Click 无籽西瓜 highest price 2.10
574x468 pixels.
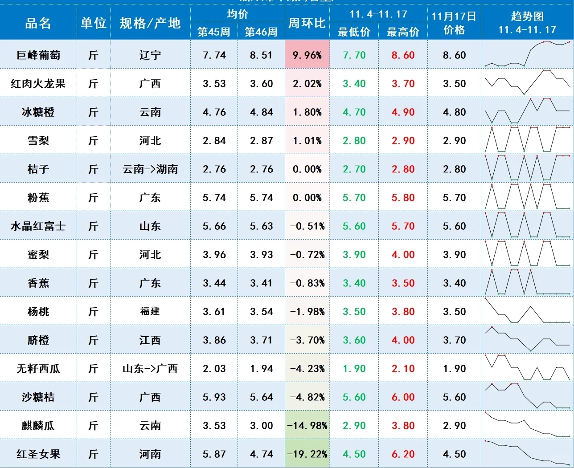[403, 369]
